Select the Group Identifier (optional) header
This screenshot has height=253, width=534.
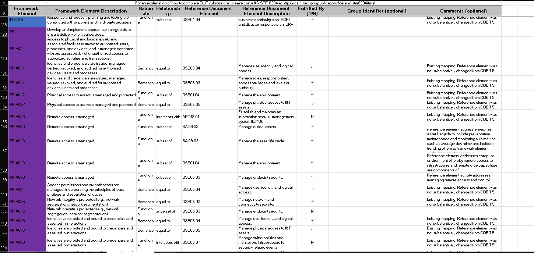tap(377, 11)
